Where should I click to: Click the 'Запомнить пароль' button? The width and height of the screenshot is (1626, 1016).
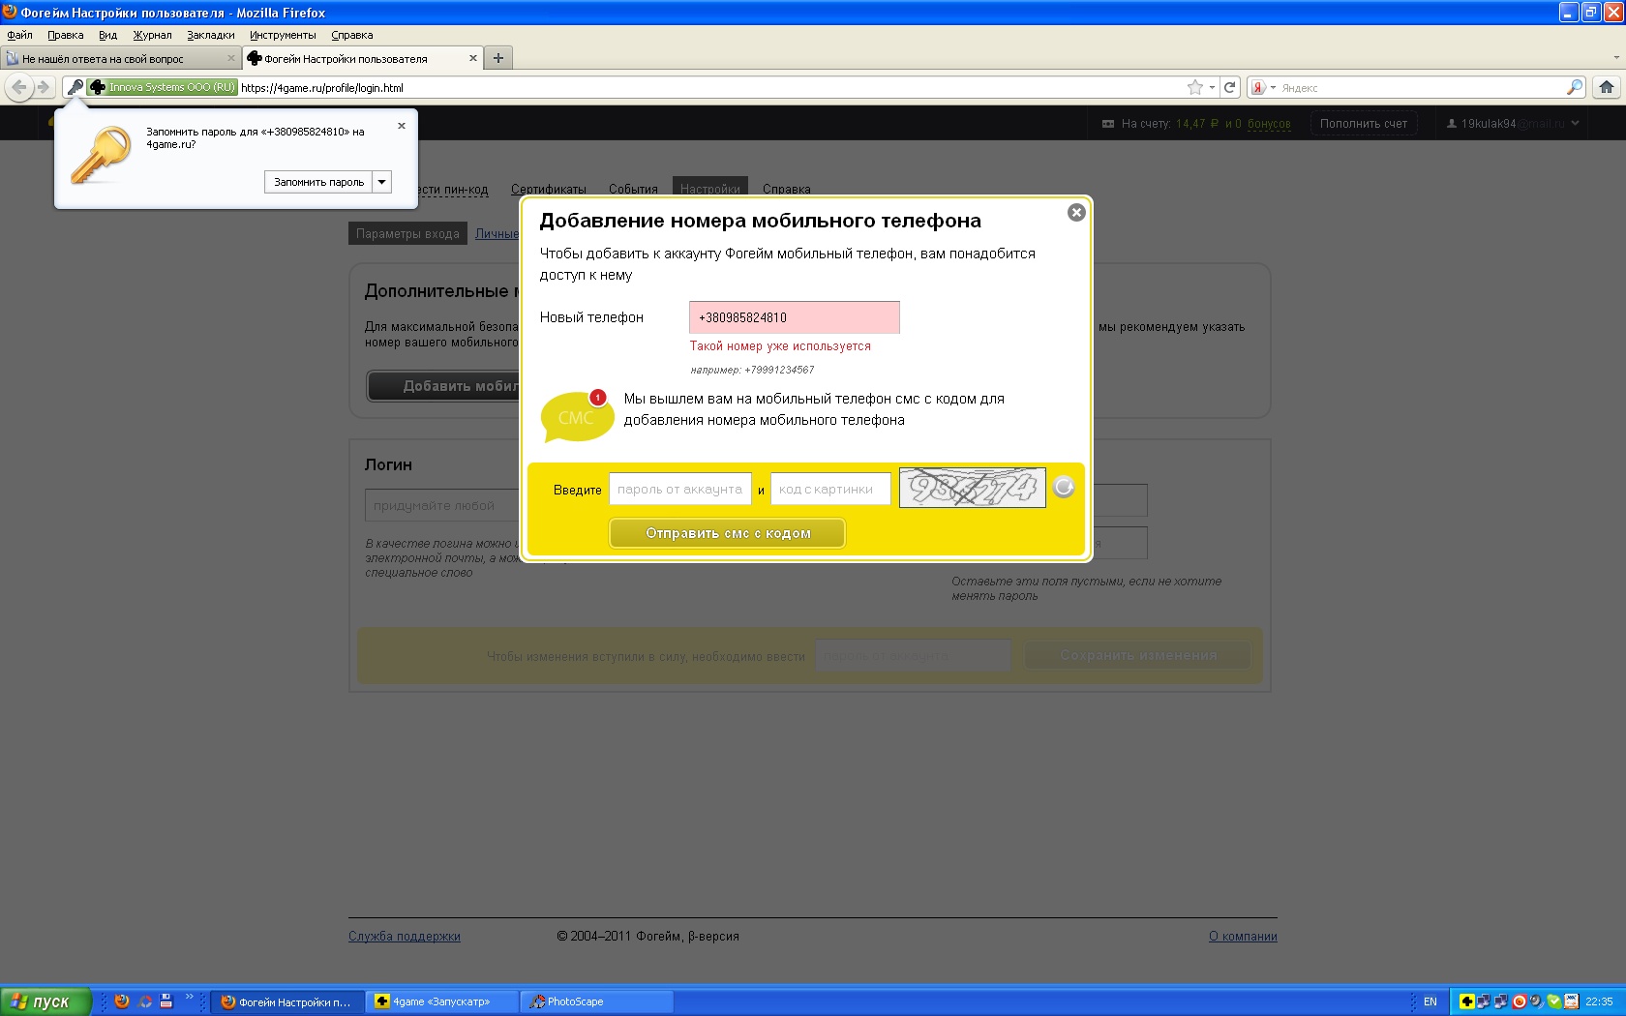point(318,182)
